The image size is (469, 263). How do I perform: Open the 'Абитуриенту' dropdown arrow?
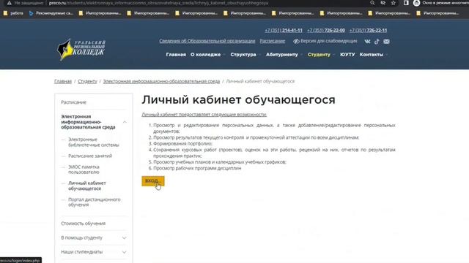pyautogui.click(x=301, y=55)
